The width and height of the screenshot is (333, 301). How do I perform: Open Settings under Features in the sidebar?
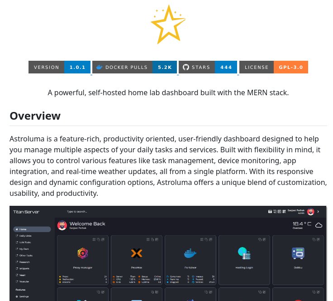[22, 296]
